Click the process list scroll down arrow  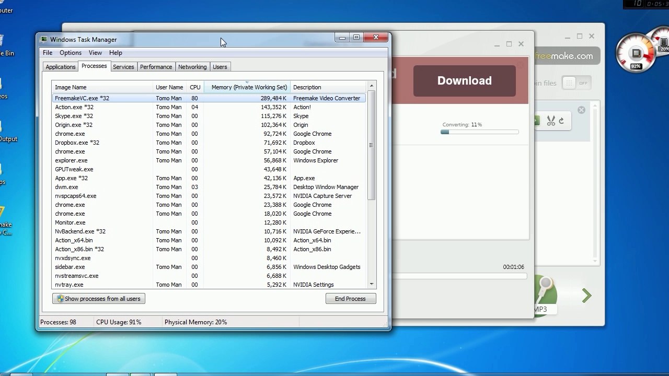(x=372, y=284)
